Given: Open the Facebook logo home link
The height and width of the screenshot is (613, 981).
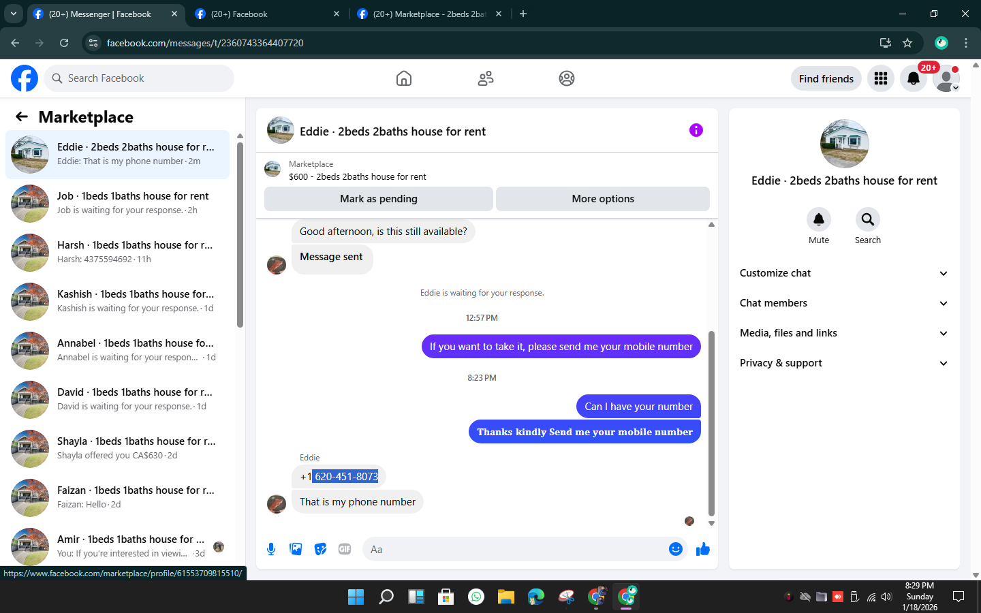Looking at the screenshot, I should (25, 78).
